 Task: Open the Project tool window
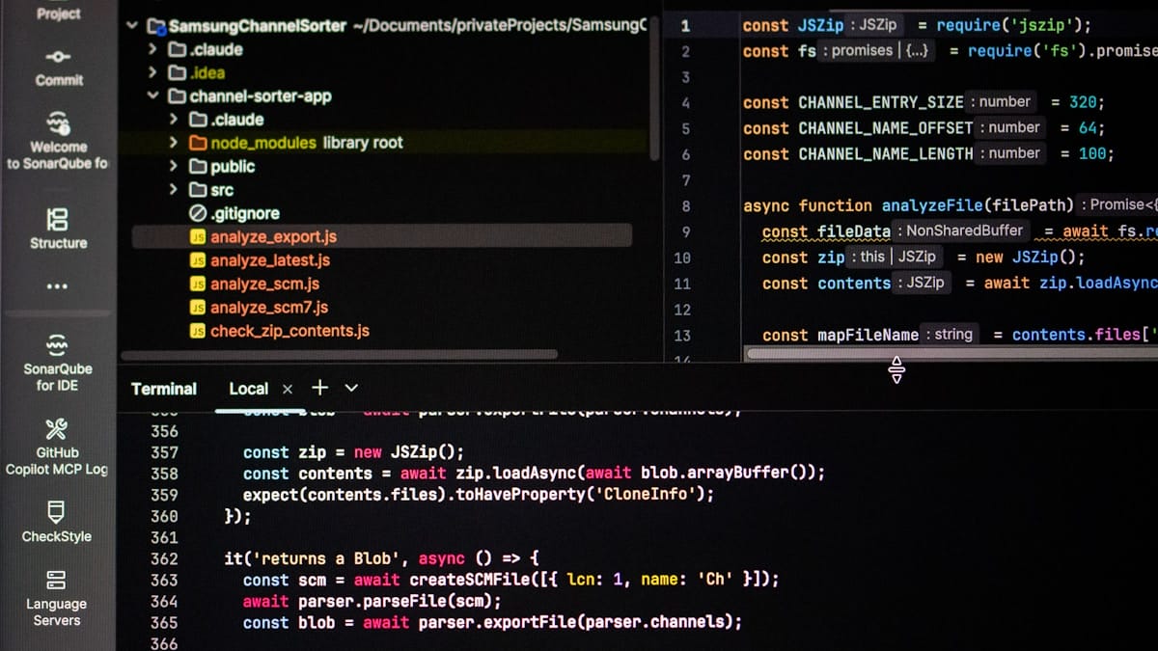click(58, 14)
